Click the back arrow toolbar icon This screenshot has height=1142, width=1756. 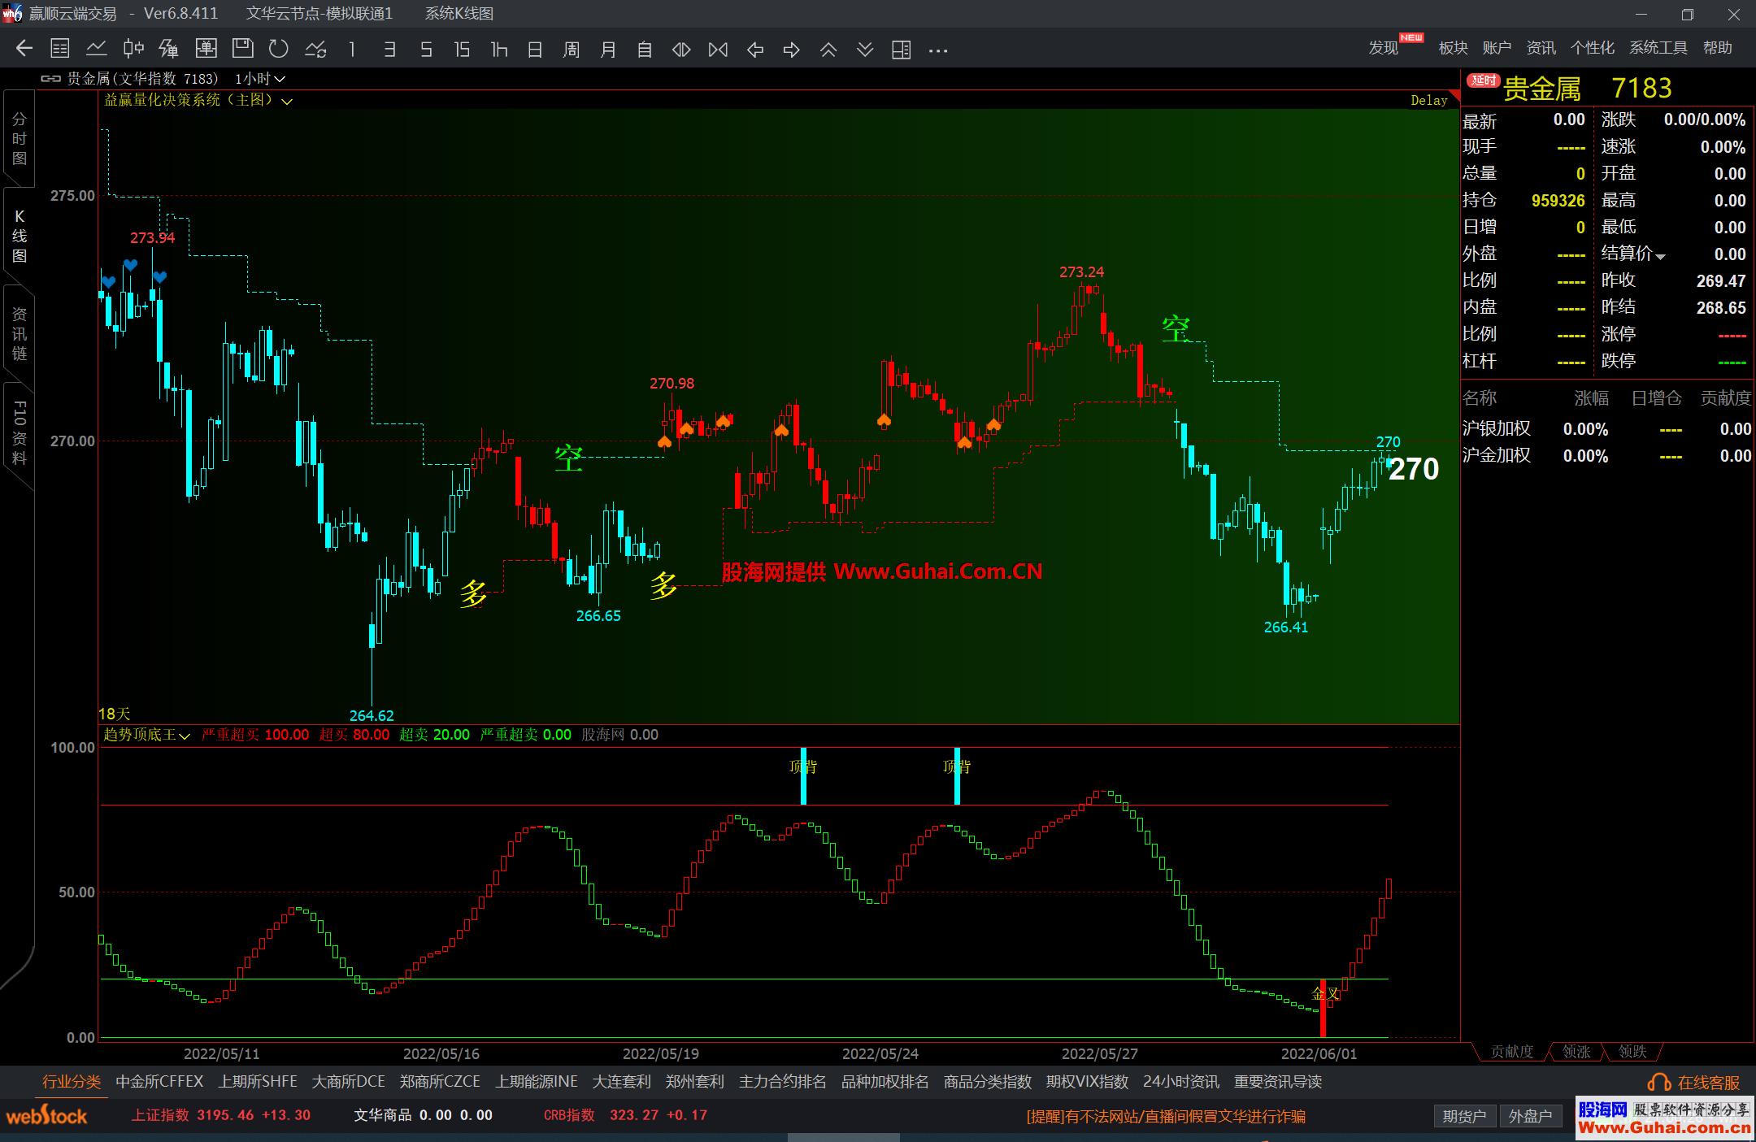tap(24, 49)
